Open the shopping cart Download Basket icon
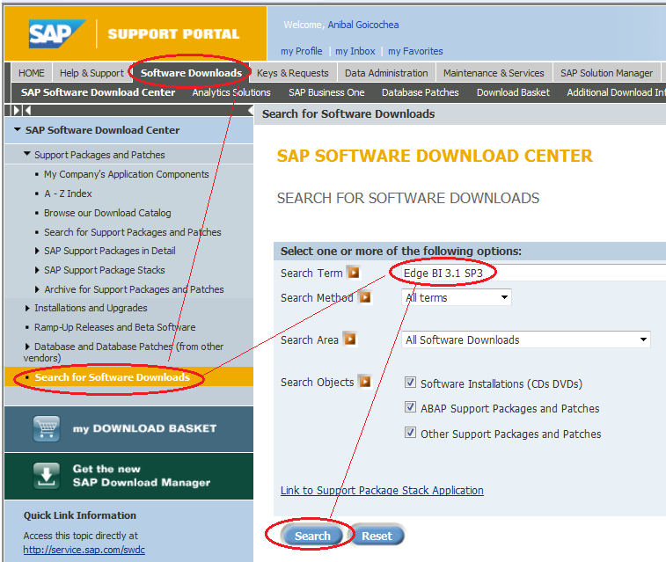666x562 pixels. pyautogui.click(x=46, y=428)
